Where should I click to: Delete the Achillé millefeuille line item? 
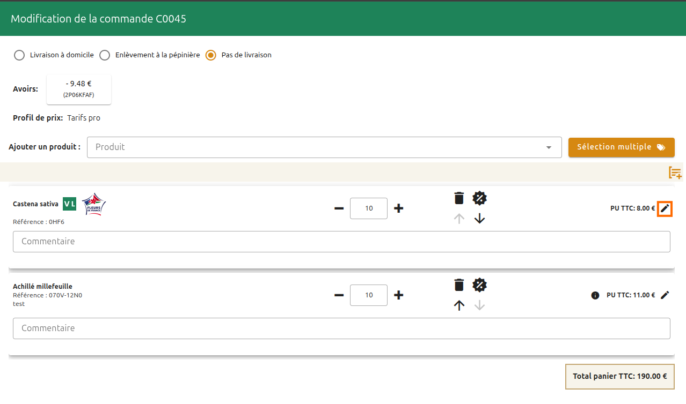[x=458, y=285]
